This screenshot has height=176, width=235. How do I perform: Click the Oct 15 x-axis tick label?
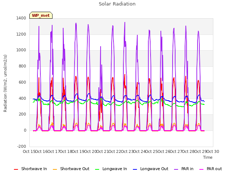(x=29, y=151)
